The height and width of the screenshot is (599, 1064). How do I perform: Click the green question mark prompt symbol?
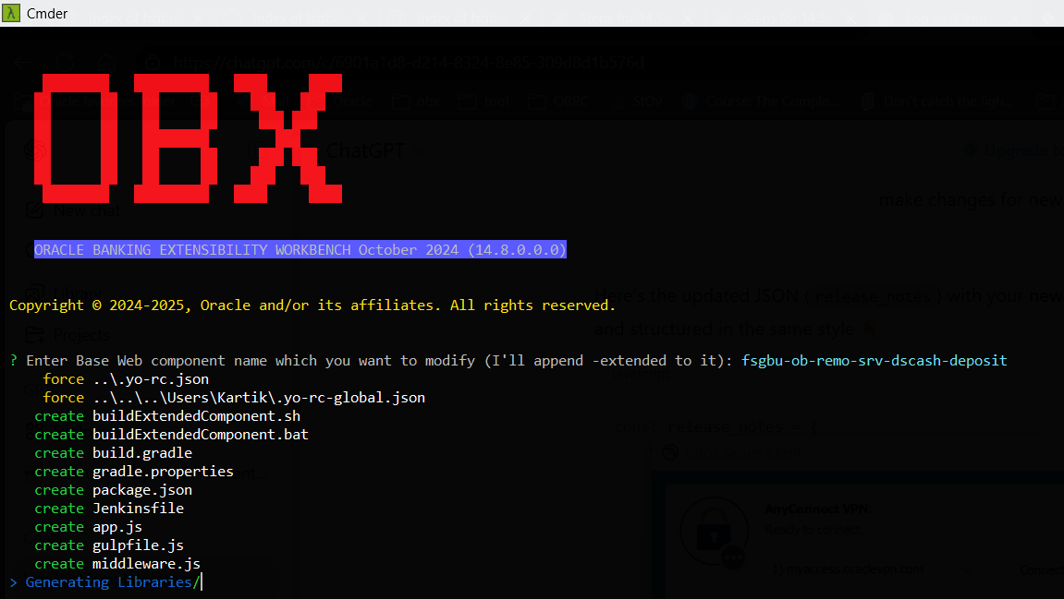(14, 361)
